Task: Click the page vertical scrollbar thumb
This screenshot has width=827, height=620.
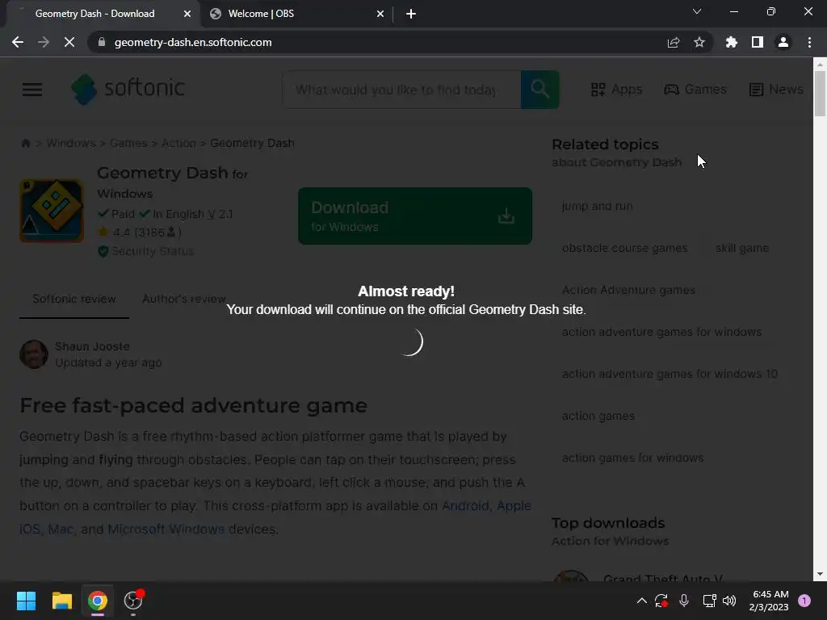Action: point(820,94)
